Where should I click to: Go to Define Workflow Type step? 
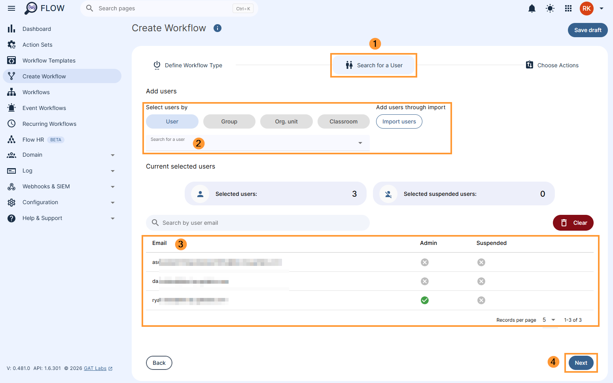(188, 65)
